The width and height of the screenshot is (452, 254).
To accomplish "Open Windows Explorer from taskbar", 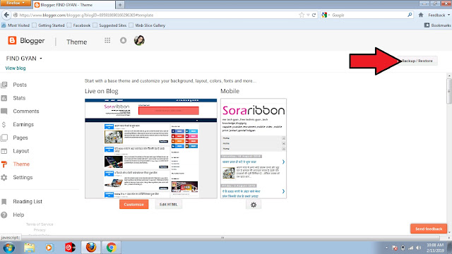I will tap(30, 248).
